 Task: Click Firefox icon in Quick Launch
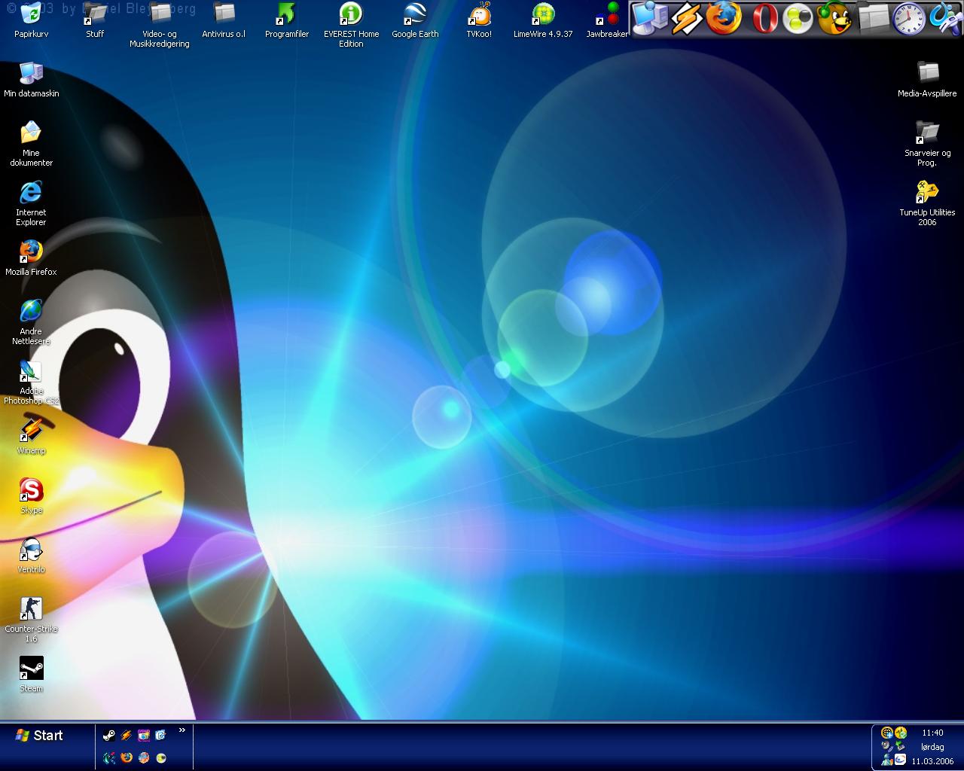point(127,757)
